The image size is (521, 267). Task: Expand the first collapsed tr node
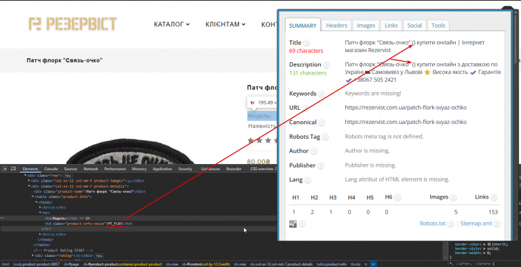tap(40, 207)
